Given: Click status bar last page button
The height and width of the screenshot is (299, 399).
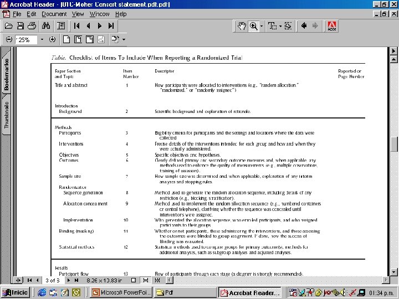Looking at the screenshot, I should coord(76,280).
